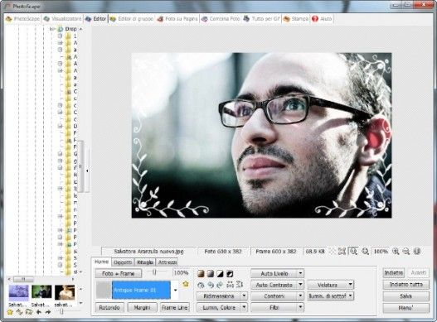Rotate photo 90 degrees clockwise
Image resolution: width=437 pixels, height=322 pixels.
(220, 285)
